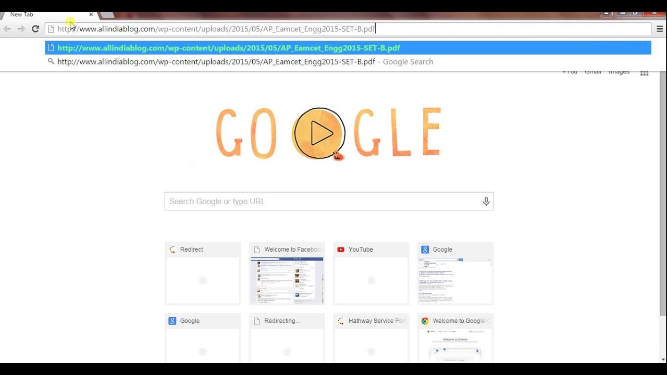This screenshot has width=667, height=375.
Task: Click the browser Back arrow
Action: click(x=7, y=29)
